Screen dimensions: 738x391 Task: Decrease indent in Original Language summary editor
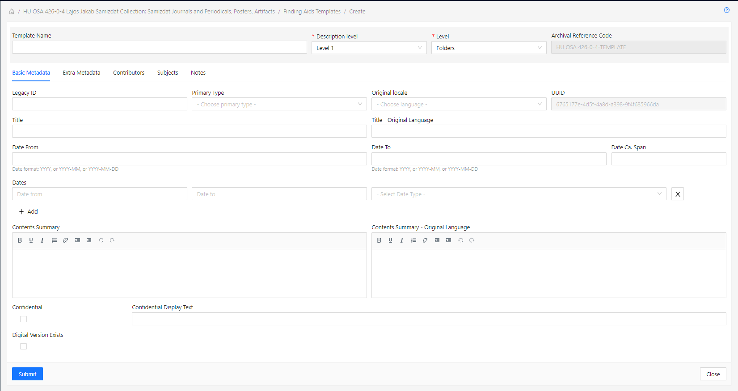point(437,240)
